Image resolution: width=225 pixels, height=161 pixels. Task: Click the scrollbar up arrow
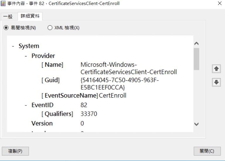click(197, 43)
